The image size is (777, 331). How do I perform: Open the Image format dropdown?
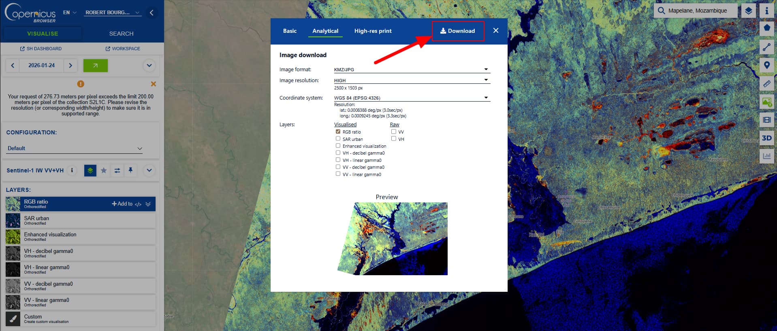[412, 70]
